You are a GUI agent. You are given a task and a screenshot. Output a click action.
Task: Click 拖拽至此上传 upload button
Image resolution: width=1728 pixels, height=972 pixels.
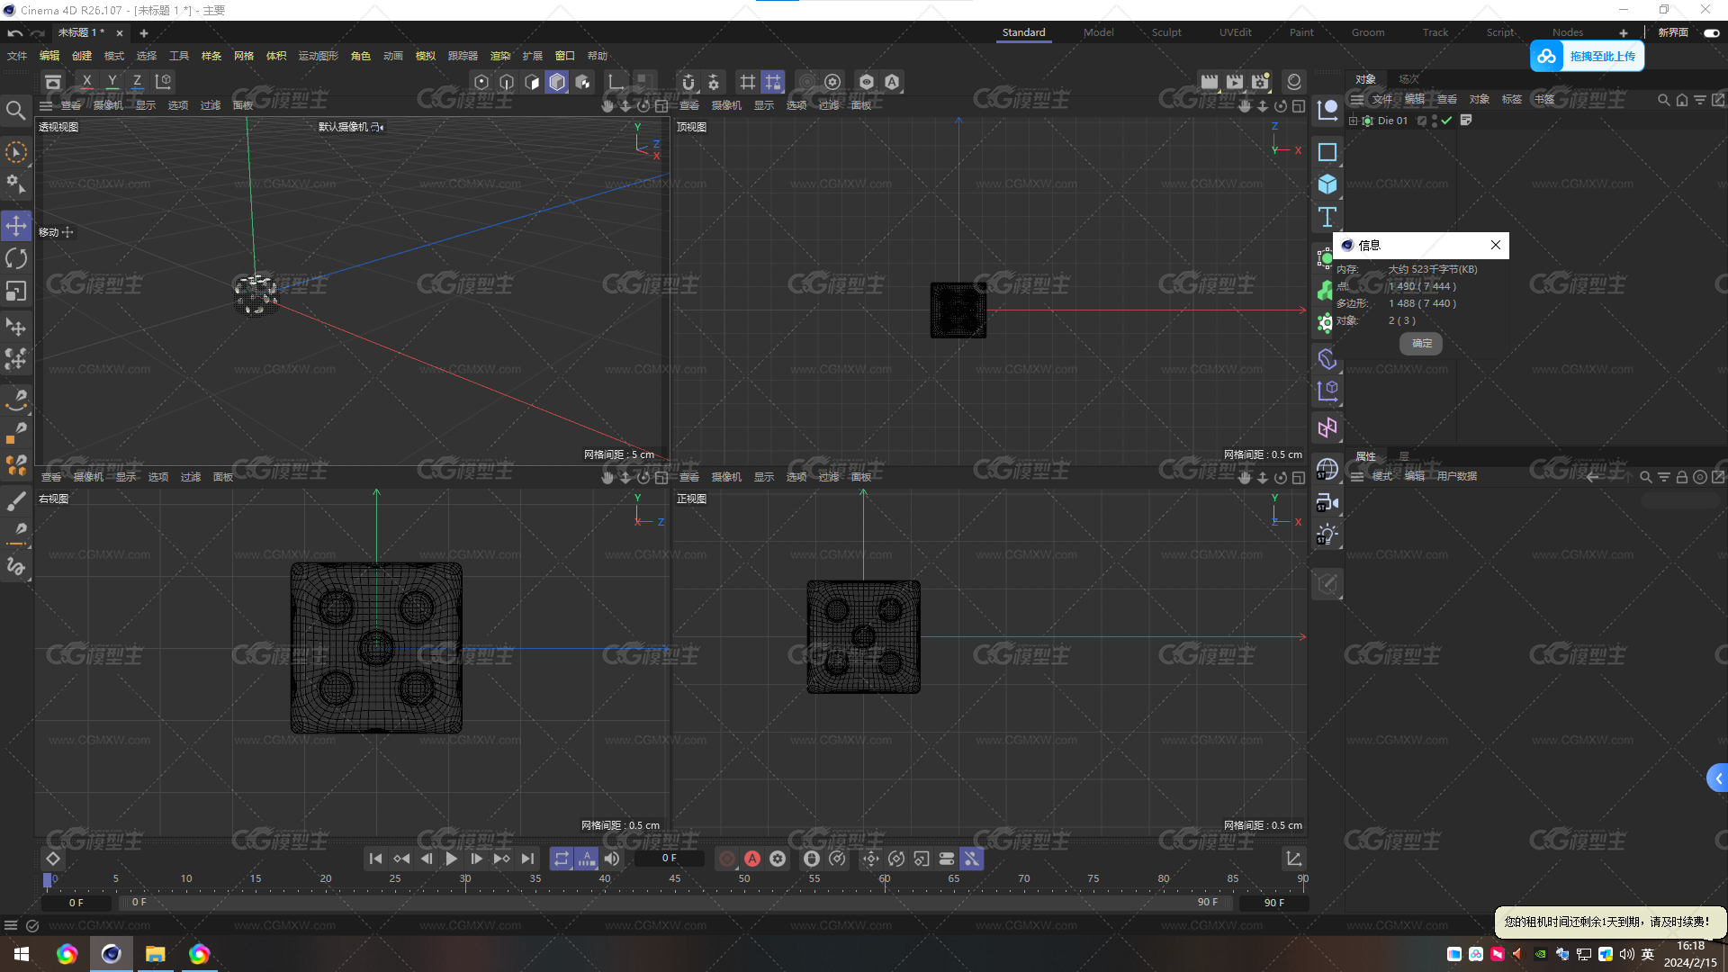1587,56
